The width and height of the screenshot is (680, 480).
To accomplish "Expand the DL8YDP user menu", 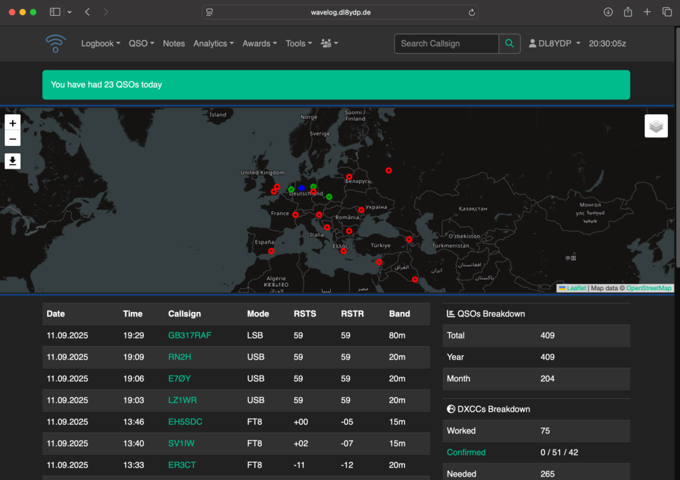I will point(554,44).
